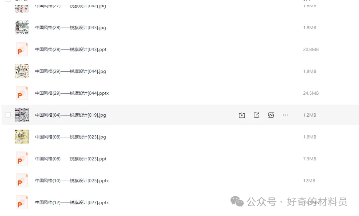Screen dimensions: 359x216
Task: Open thumbnail of 中国风格(28) [043].jpg
Action: (22, 28)
